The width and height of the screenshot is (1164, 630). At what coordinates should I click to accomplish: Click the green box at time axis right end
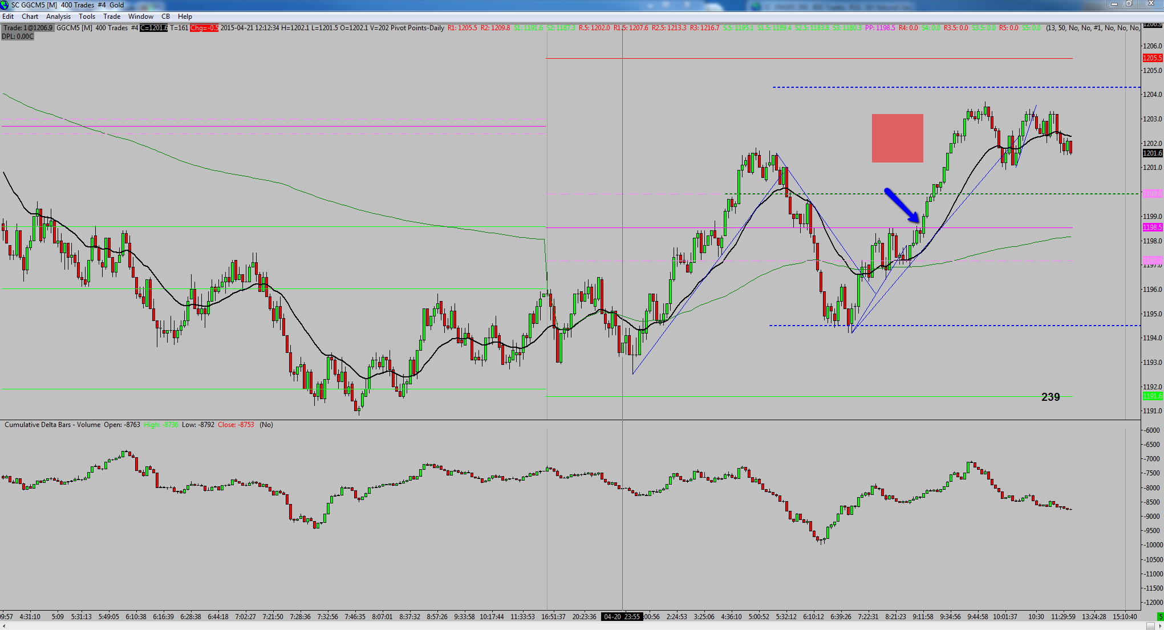pyautogui.click(x=1160, y=617)
